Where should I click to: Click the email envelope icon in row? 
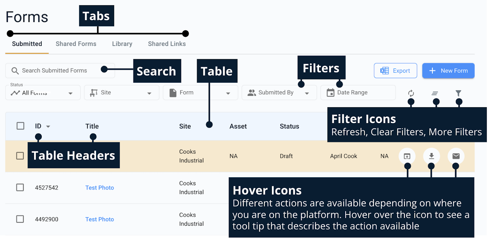tap(456, 156)
